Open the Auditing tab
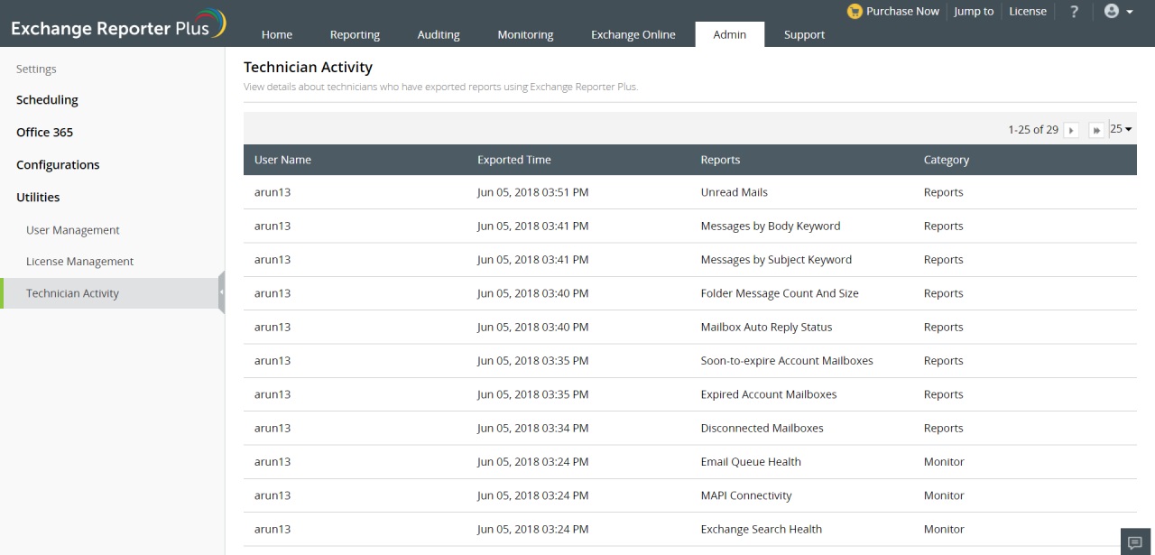The image size is (1155, 555). [439, 34]
